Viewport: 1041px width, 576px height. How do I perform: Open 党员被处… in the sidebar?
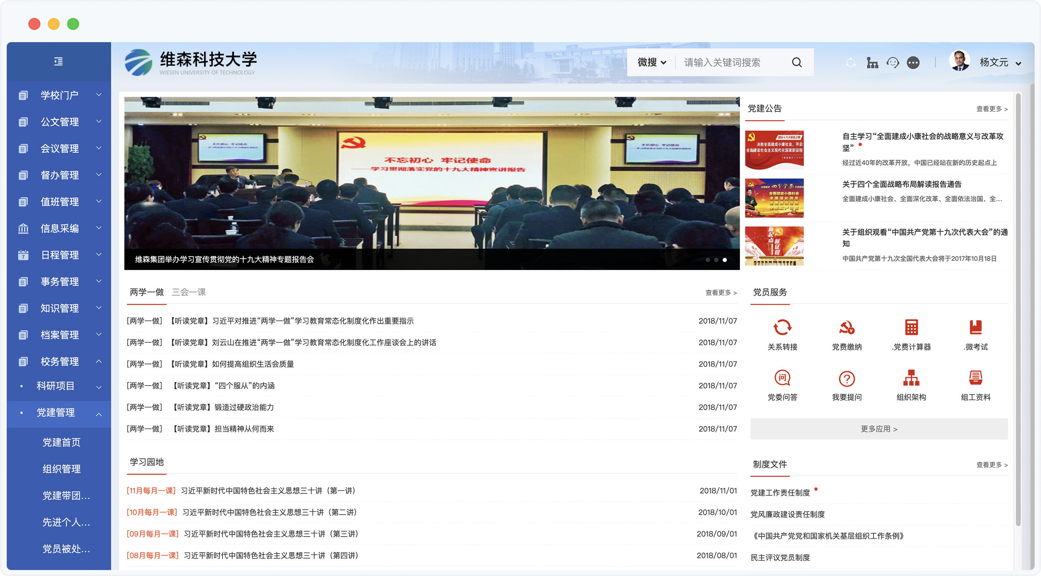pos(66,549)
